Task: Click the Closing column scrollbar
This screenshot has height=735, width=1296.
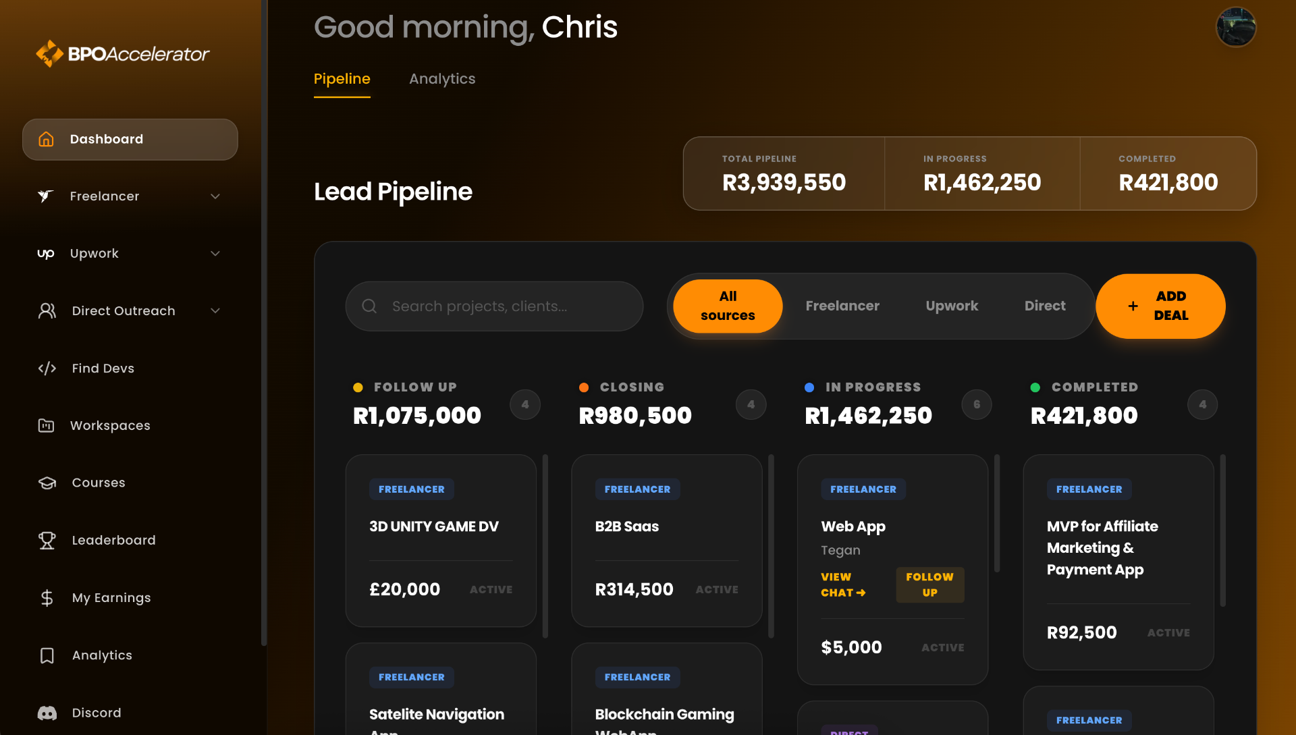Action: point(771,546)
